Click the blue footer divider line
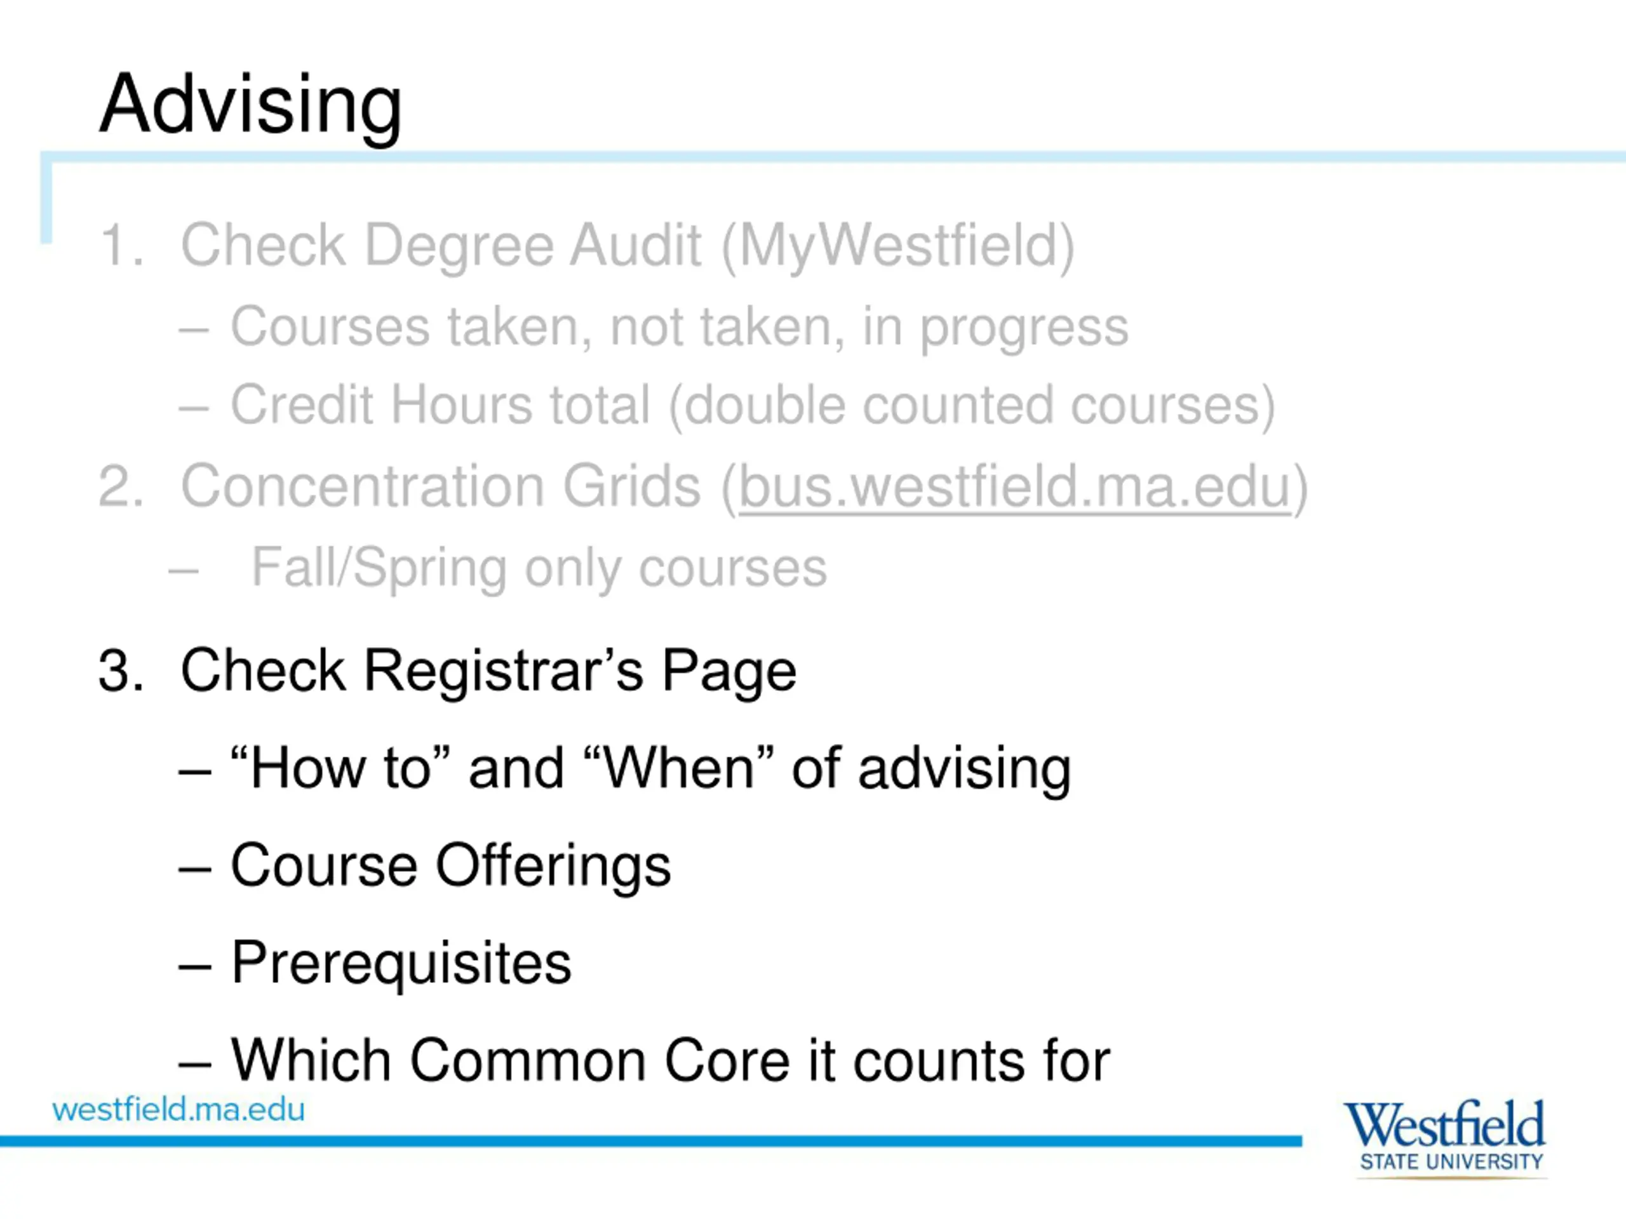The width and height of the screenshot is (1626, 1219). (650, 1141)
